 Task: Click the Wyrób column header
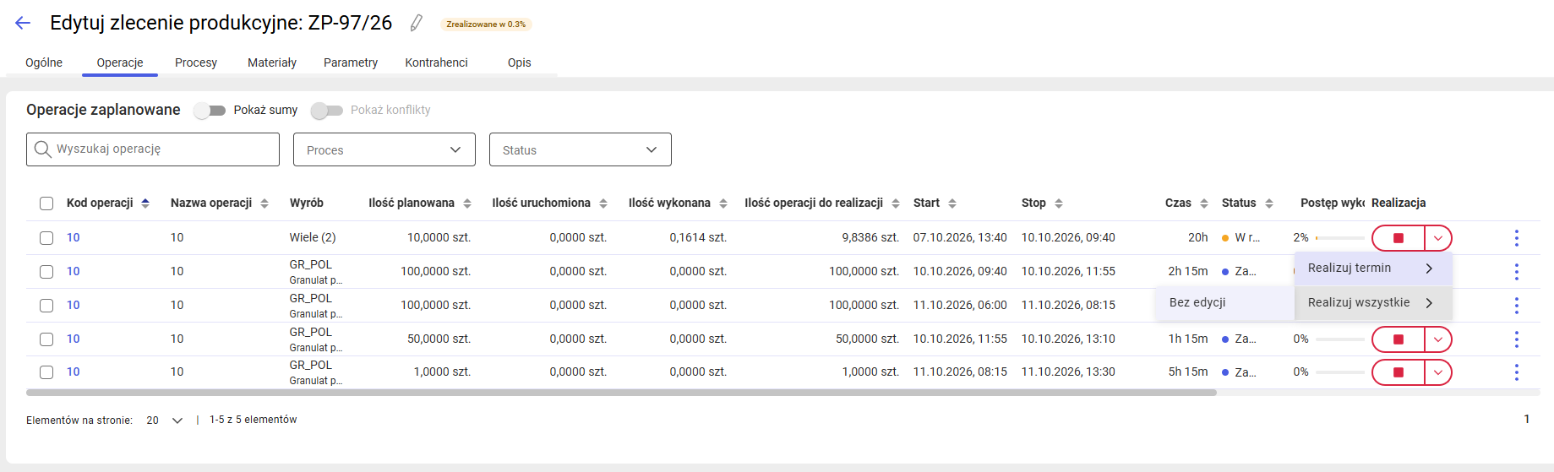click(307, 203)
